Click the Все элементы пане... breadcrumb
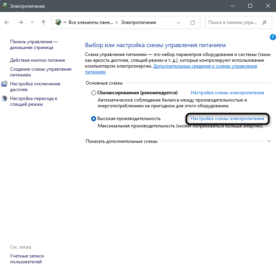 coord(91,22)
